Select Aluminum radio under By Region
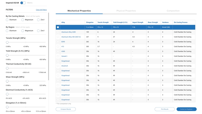 coord(7,31)
